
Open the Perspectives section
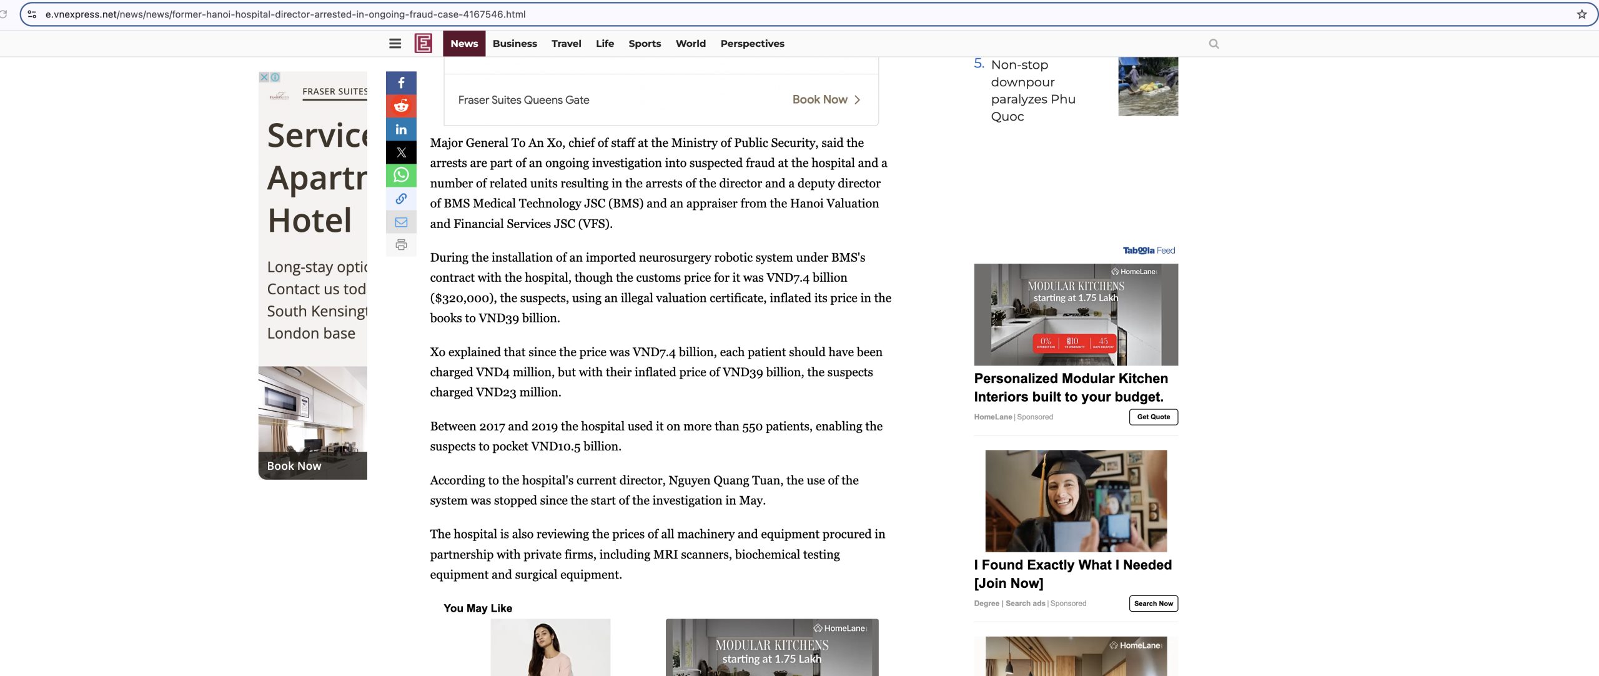(752, 44)
